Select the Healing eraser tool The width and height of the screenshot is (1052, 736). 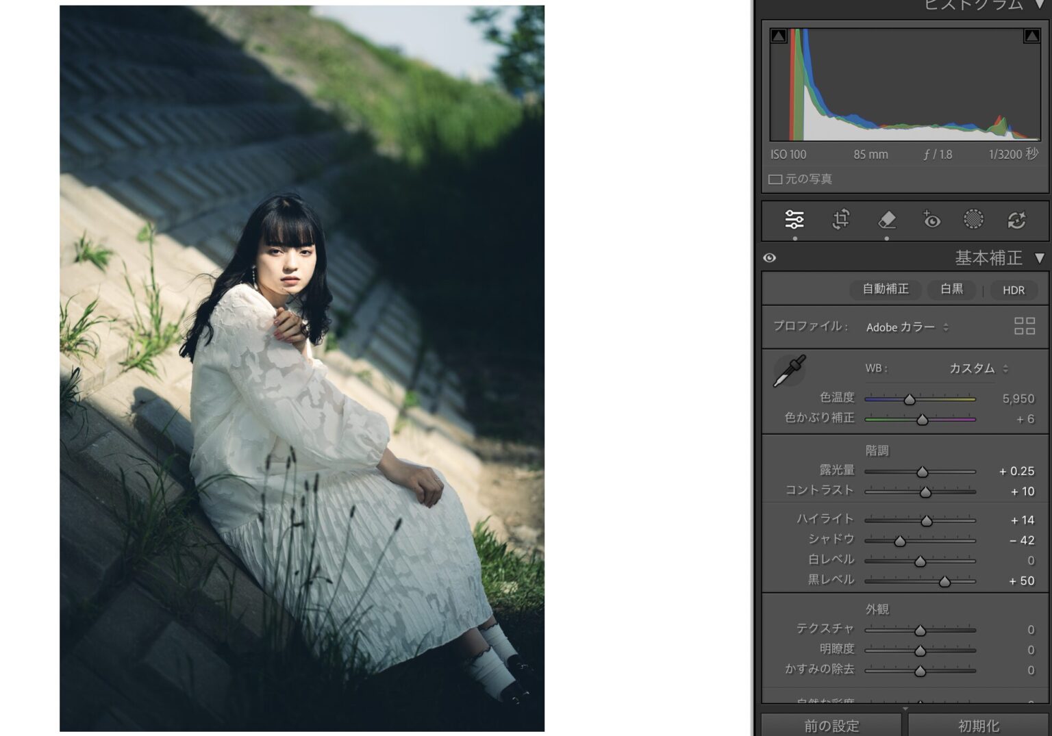point(886,220)
